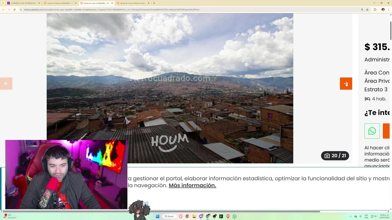
Task: Open the zoom indicator in address bar
Action: 362,9
